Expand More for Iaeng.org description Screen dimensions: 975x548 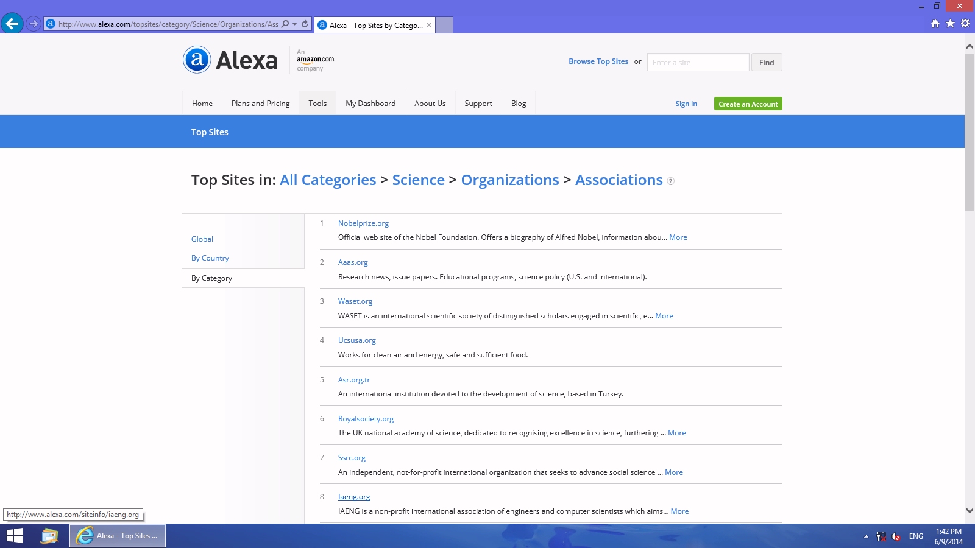(679, 511)
